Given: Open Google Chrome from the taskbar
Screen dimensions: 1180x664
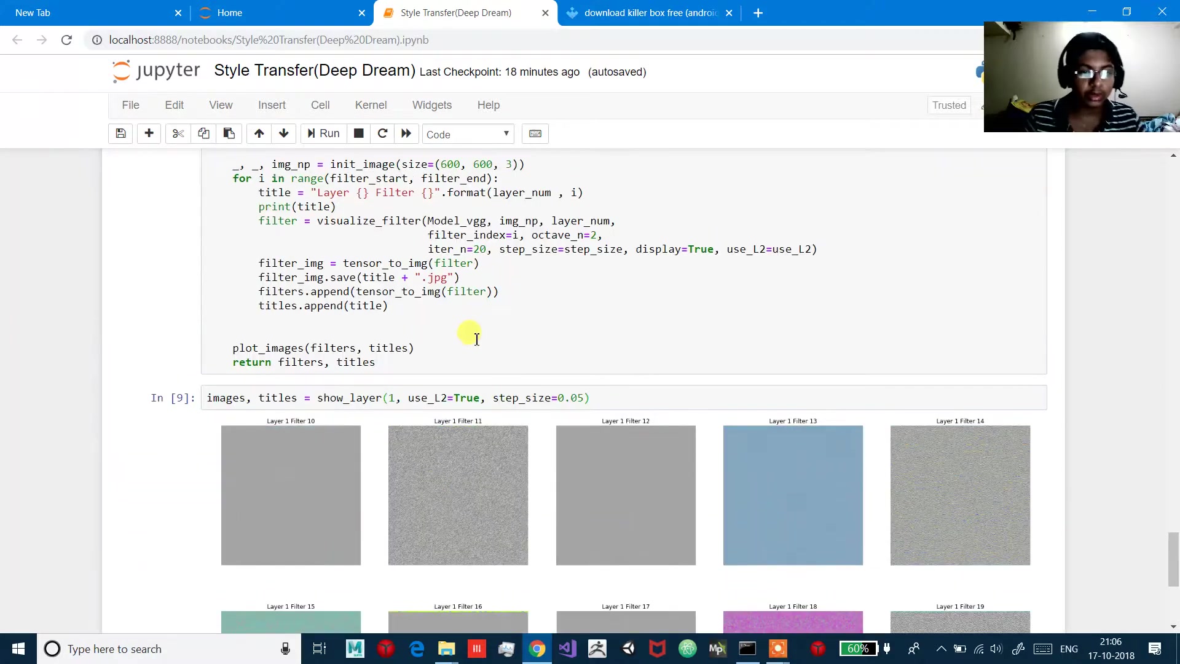Looking at the screenshot, I should 537,649.
